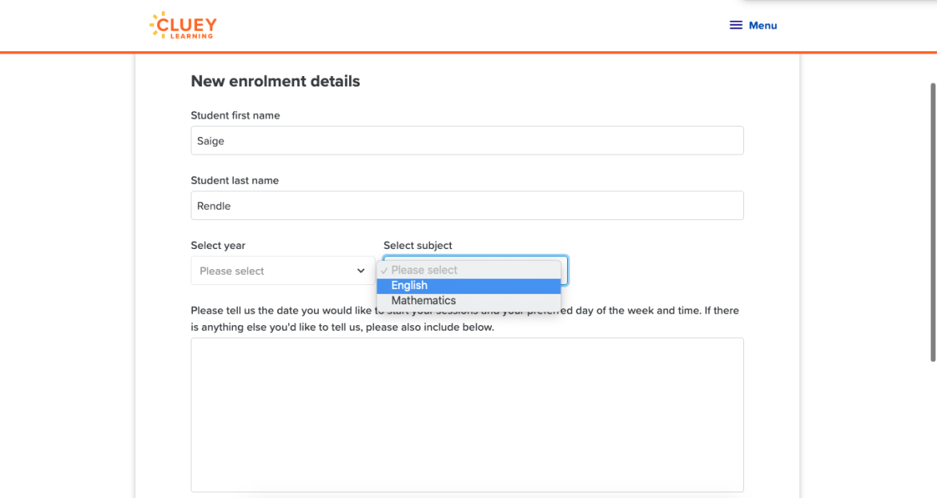Choose English from the subject list

[x=468, y=286]
